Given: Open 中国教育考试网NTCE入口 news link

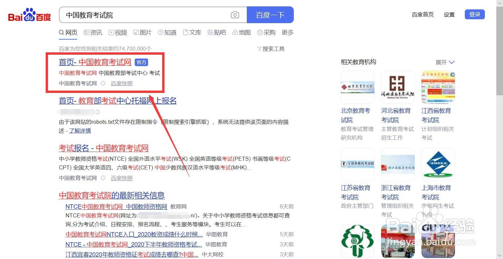Looking at the screenshot, I should click(x=134, y=234).
